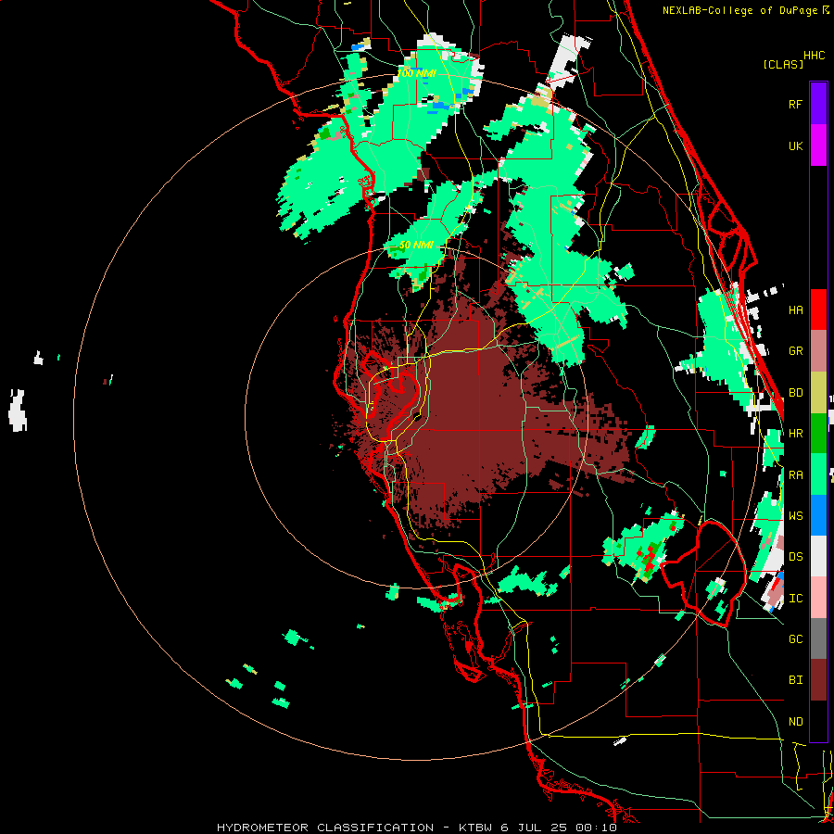Click the RA legend label
The height and width of the screenshot is (834, 834).
[x=795, y=474]
